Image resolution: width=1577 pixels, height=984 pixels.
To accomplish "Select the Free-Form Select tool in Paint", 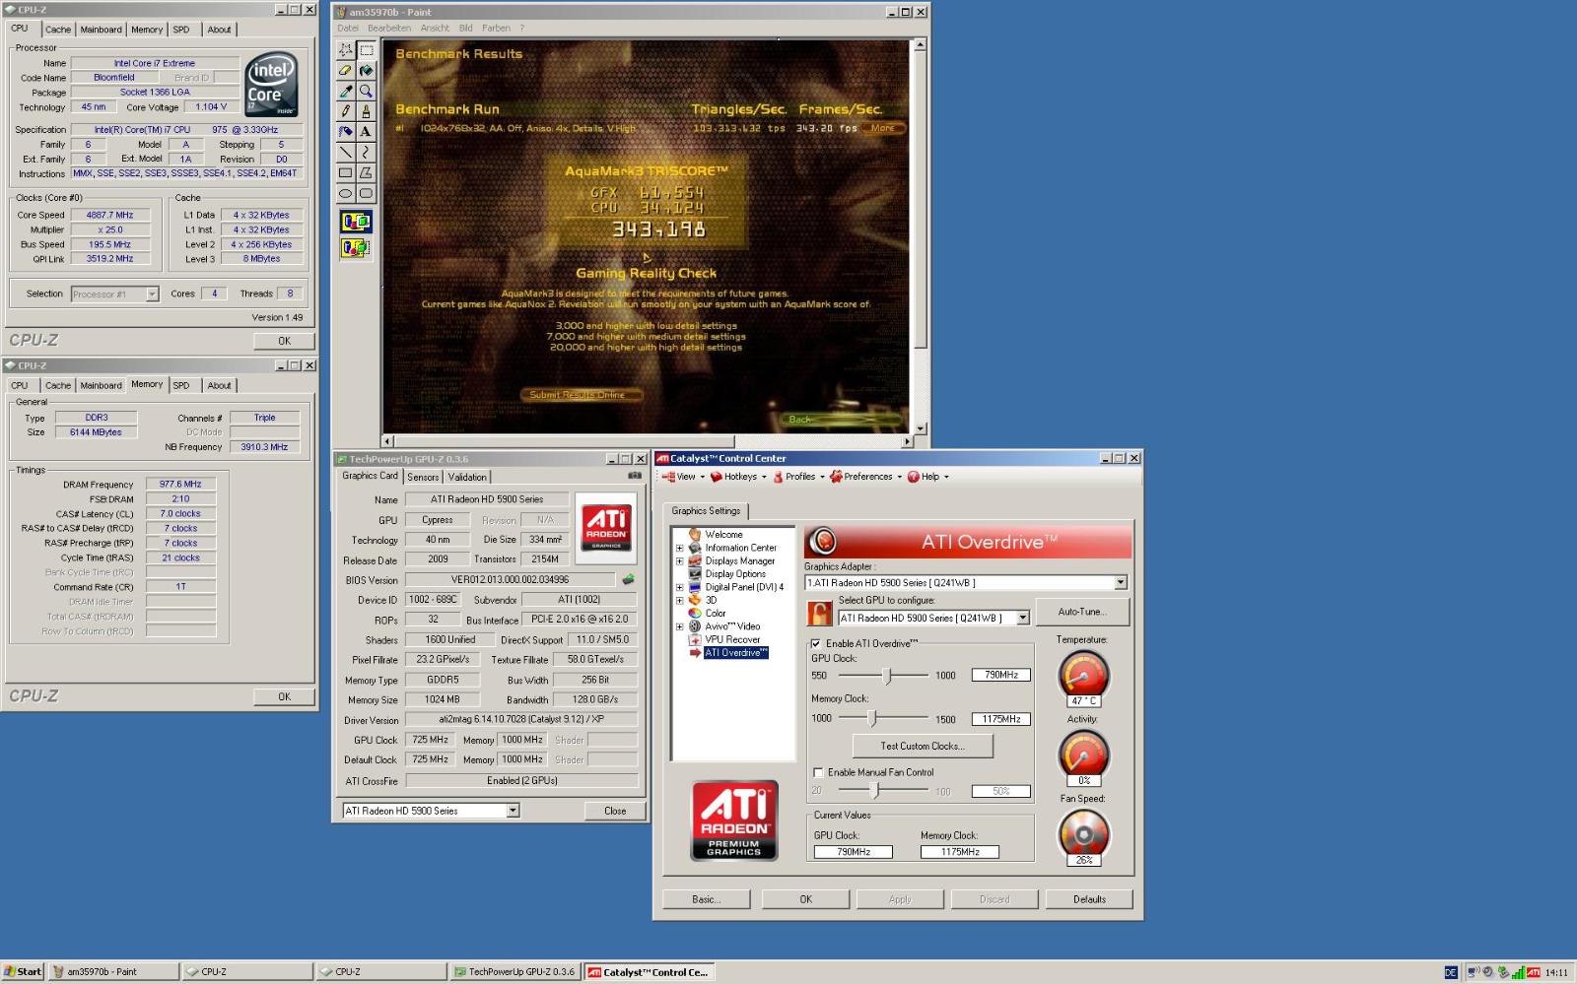I will point(345,49).
